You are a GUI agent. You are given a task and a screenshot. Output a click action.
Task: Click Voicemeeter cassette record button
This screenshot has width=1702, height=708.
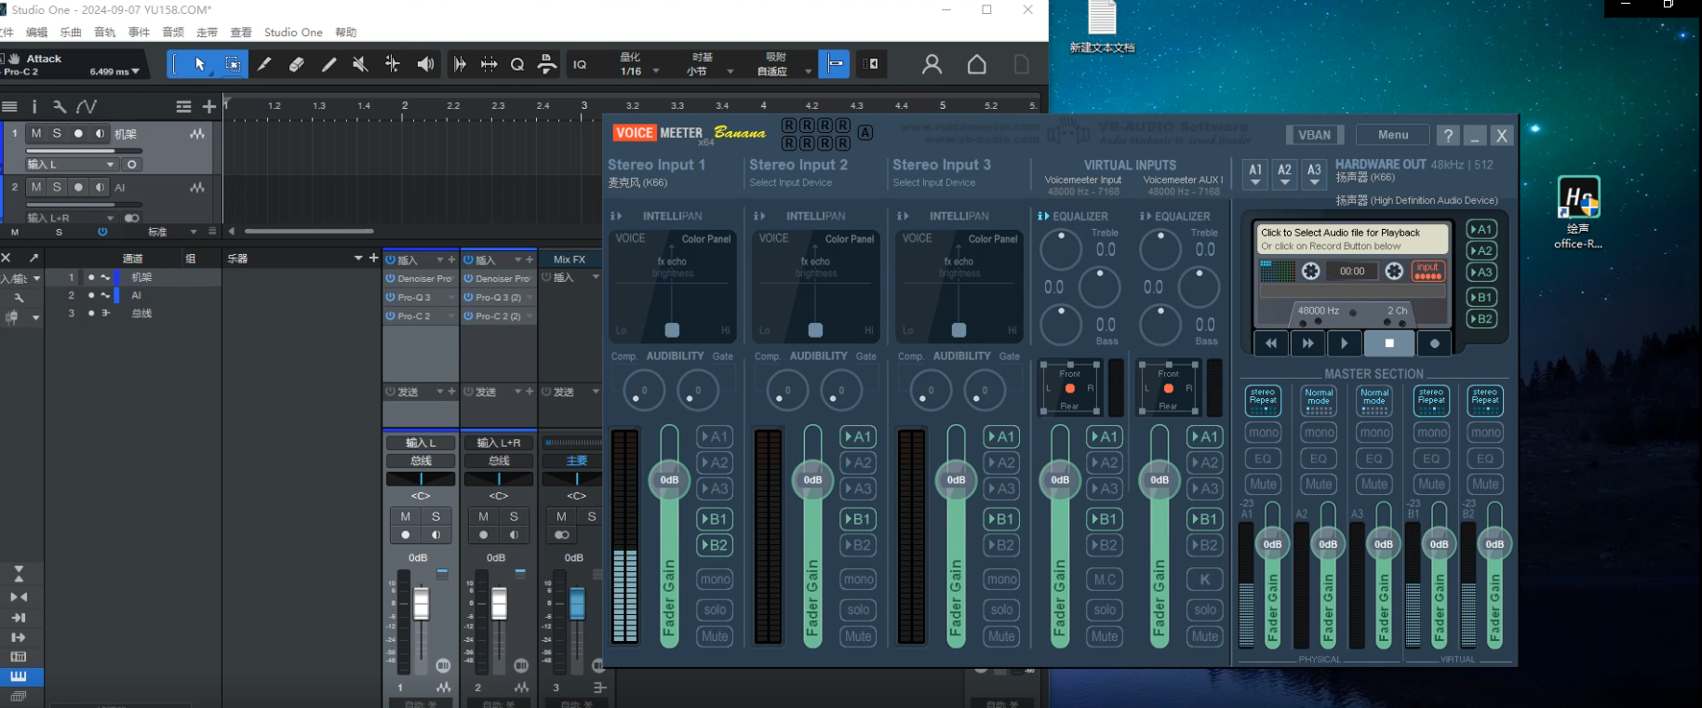click(1434, 343)
